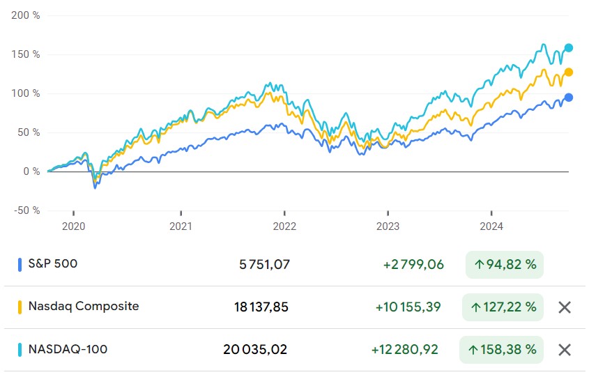The width and height of the screenshot is (605, 377).
Task: Click the NASDAQ-100 cyan color marker
Action: tap(20, 349)
